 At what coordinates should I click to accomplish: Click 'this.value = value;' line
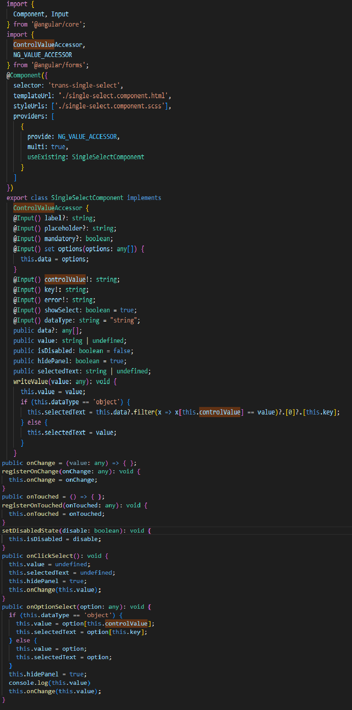pos(53,391)
